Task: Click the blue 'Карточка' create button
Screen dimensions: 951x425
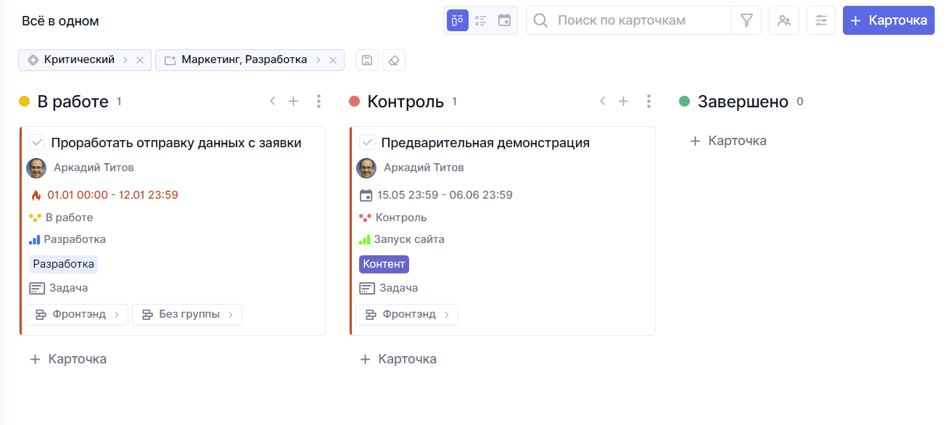Action: tap(889, 20)
